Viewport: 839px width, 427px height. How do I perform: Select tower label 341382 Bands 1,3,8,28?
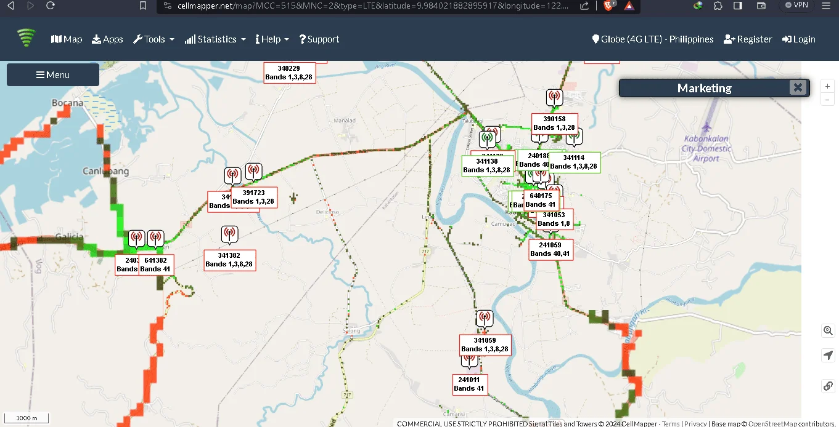pyautogui.click(x=229, y=260)
